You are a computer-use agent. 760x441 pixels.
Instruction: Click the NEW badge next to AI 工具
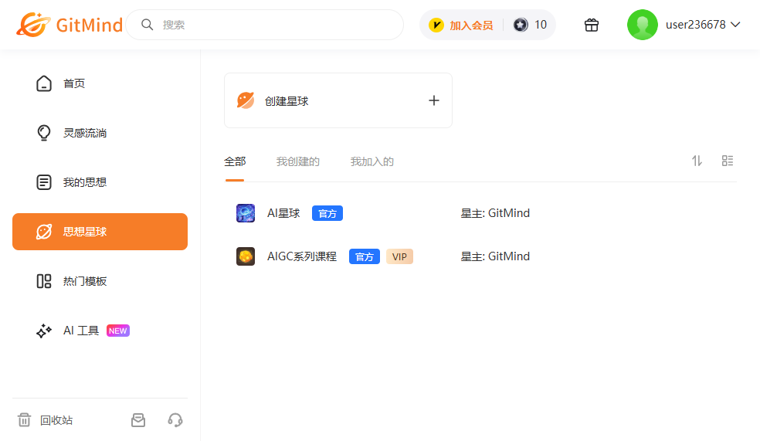(x=117, y=331)
